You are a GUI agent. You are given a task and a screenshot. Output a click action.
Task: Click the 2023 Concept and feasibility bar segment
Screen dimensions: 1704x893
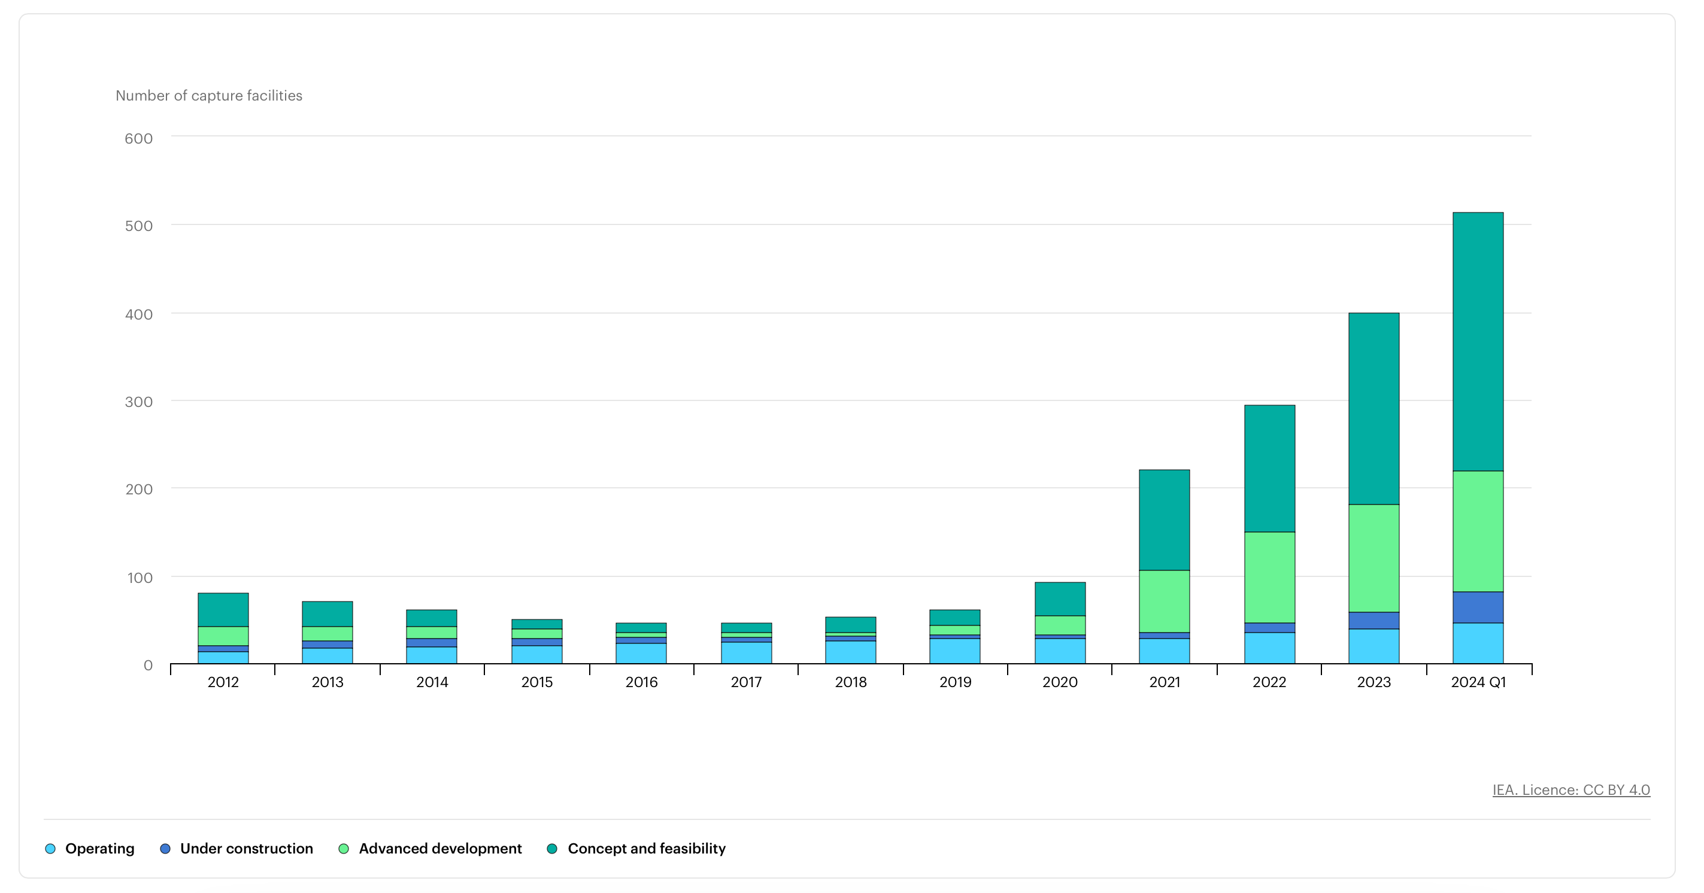click(x=1373, y=409)
